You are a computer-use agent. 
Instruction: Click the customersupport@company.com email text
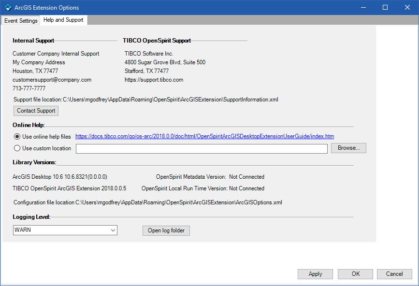pos(52,80)
